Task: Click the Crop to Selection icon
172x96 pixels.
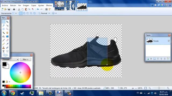Action: point(29,9)
